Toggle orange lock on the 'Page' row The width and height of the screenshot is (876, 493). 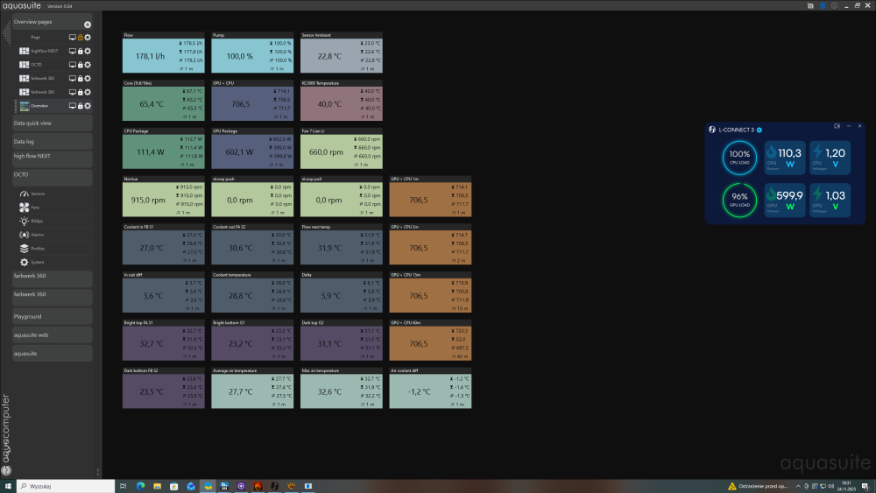pyautogui.click(x=80, y=38)
